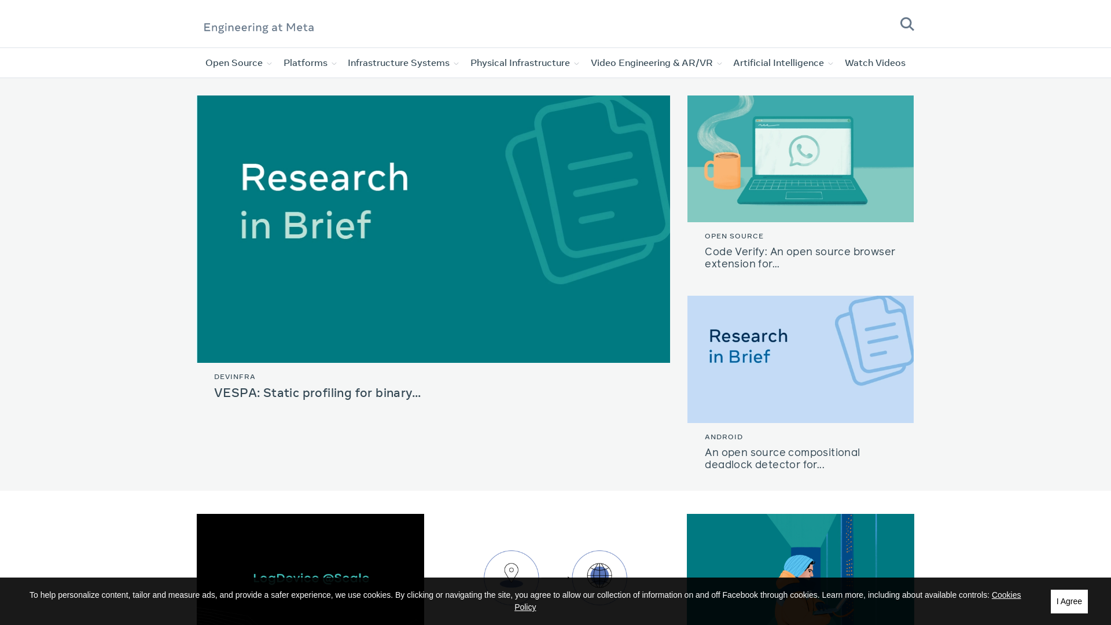1111x625 pixels.
Task: Open the search magnifier icon
Action: click(x=907, y=24)
